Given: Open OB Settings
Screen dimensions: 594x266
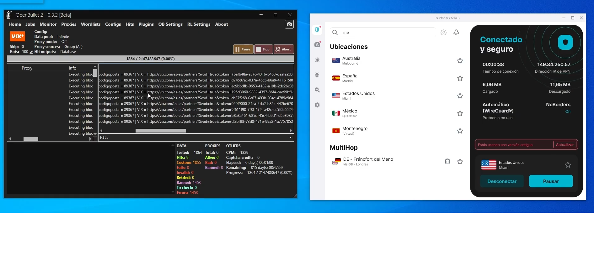Looking at the screenshot, I should pos(170,24).
